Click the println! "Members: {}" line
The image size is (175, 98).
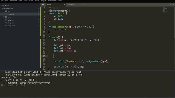tap(81, 62)
